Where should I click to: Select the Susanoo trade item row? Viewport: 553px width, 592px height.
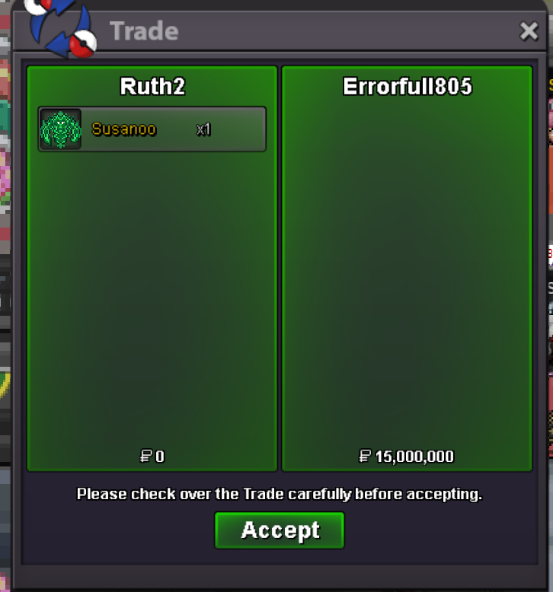[152, 129]
